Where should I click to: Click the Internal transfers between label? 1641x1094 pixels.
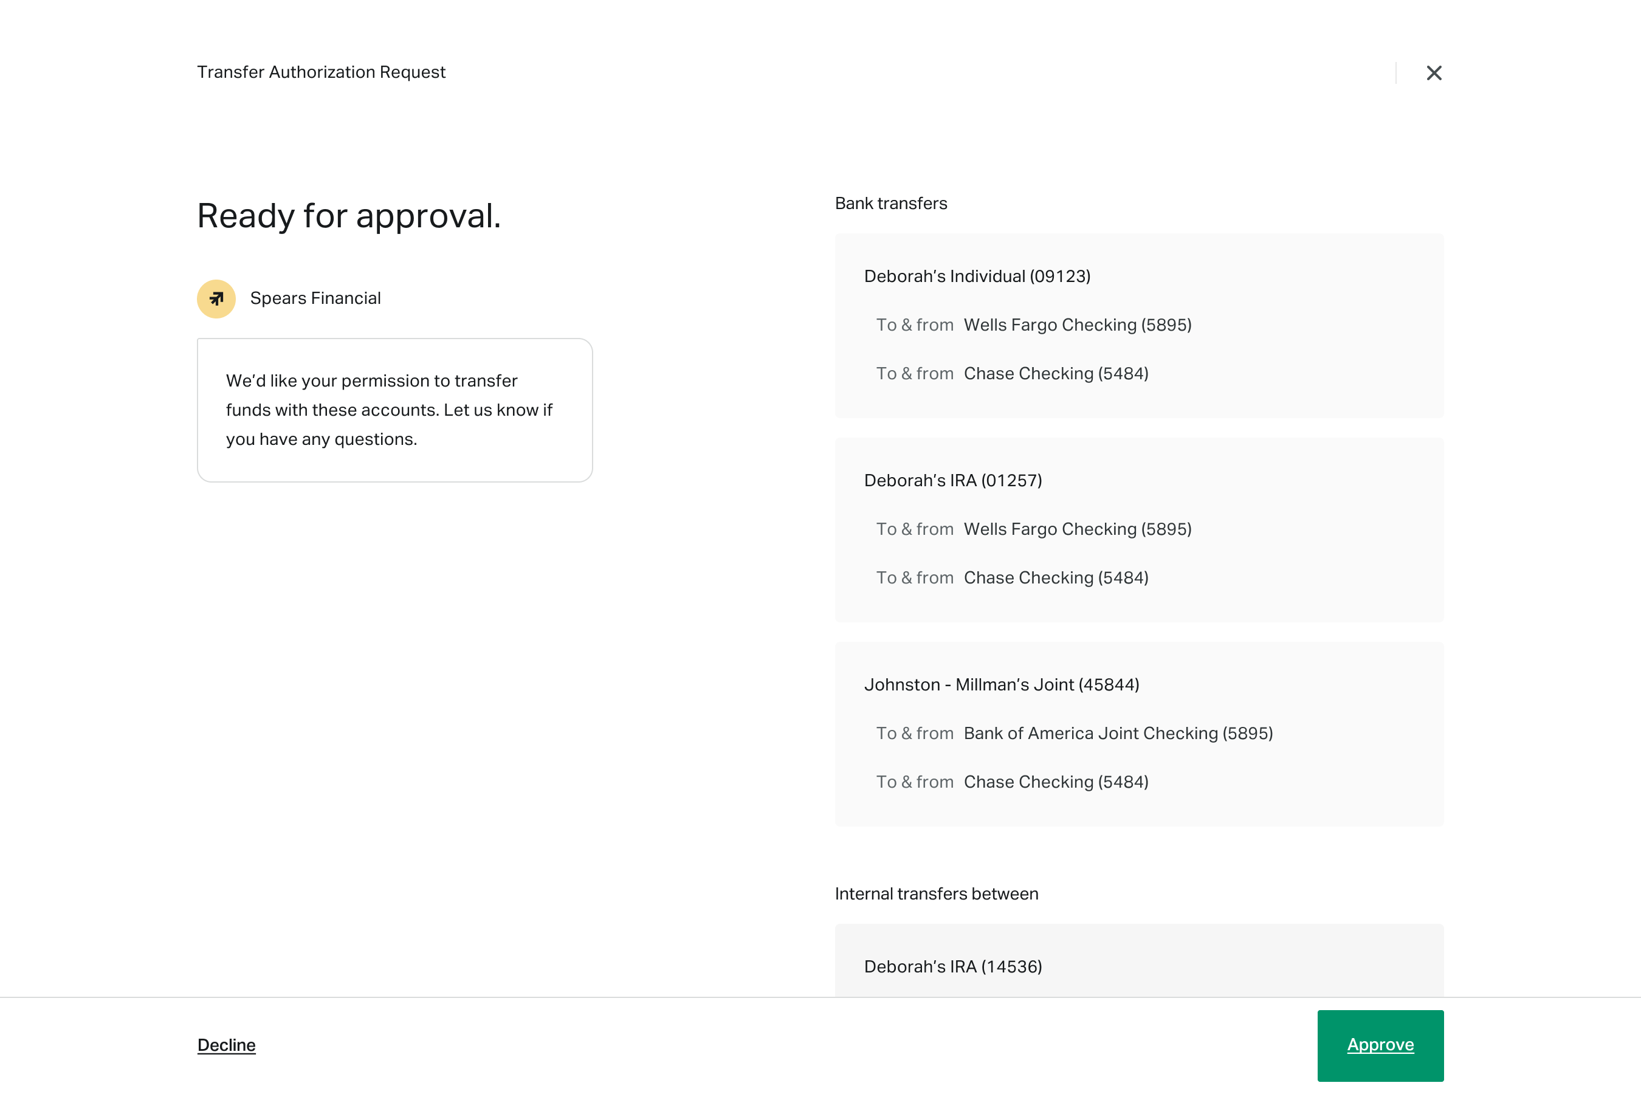coord(937,895)
